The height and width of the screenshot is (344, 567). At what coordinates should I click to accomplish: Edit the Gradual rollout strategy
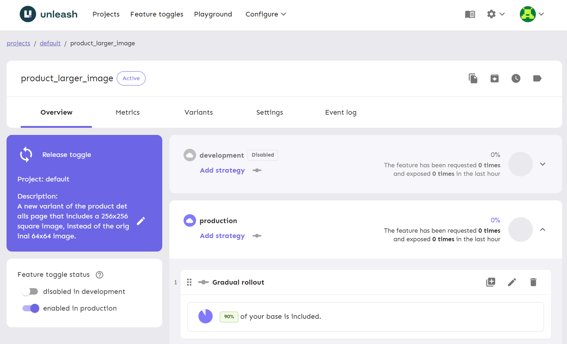pyautogui.click(x=512, y=282)
